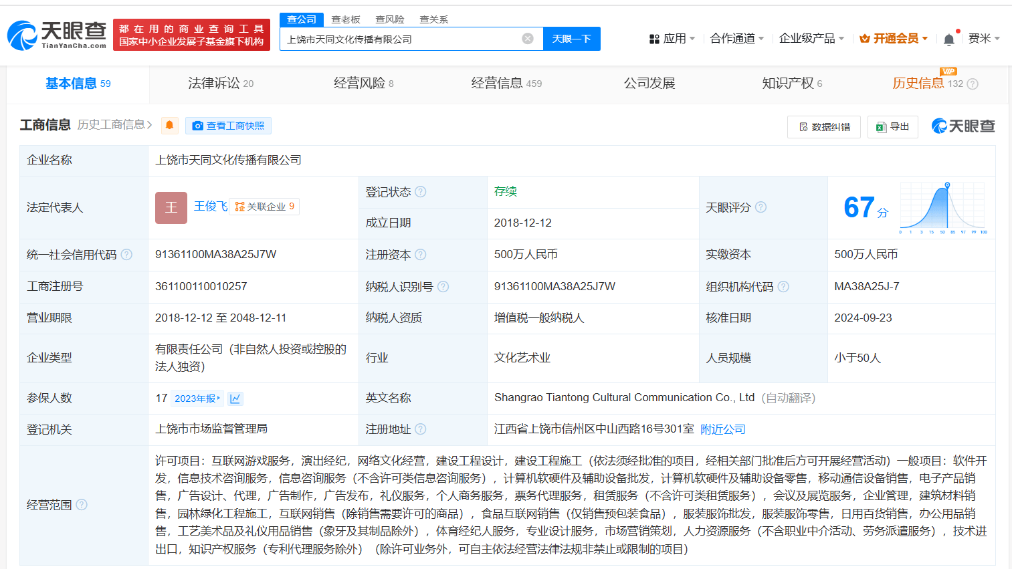
Task: Click the orange alert bell icon
Action: tap(170, 125)
